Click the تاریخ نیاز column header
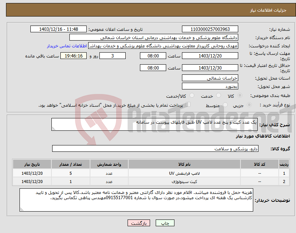This screenshot has width=296, height=233. [32, 164]
